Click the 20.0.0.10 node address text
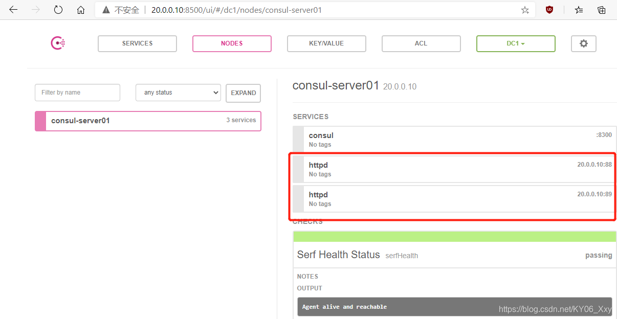Viewport: 617px width, 319px height. click(x=400, y=87)
